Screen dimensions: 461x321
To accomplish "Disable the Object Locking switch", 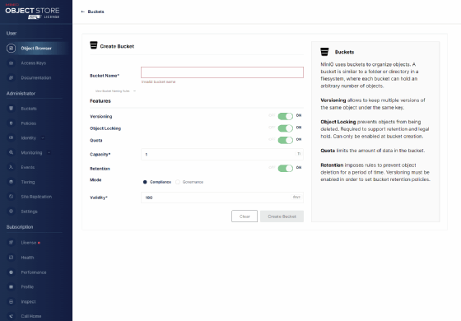I will click(x=285, y=128).
